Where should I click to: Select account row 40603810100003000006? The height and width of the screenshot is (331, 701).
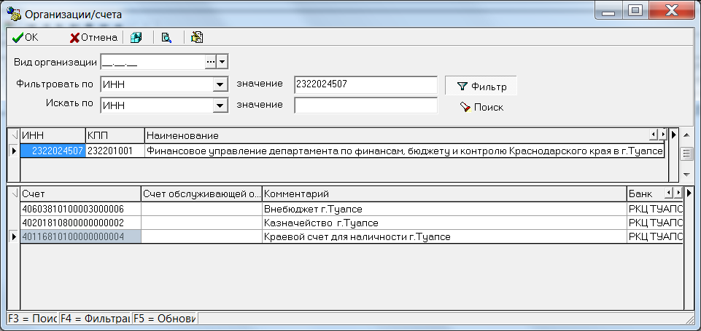(80, 209)
